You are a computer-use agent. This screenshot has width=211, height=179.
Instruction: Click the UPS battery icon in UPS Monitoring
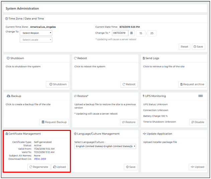tap(200, 96)
